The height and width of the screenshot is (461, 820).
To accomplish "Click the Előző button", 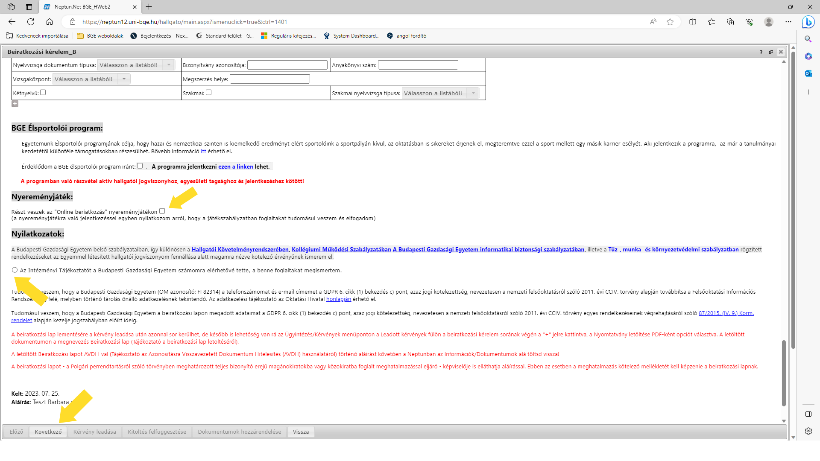I will pos(16,432).
